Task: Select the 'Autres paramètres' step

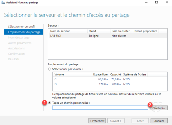Action: (x=20, y=43)
